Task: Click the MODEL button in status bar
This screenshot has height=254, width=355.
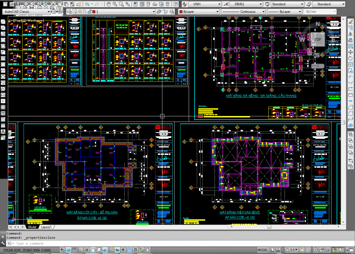Action: (x=262, y=249)
